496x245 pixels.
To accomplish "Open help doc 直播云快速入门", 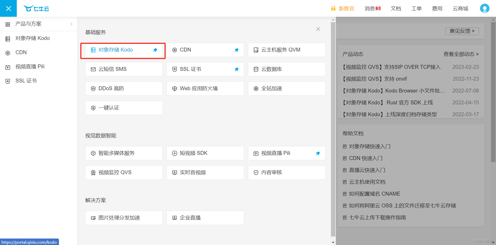I will [x=367, y=170].
